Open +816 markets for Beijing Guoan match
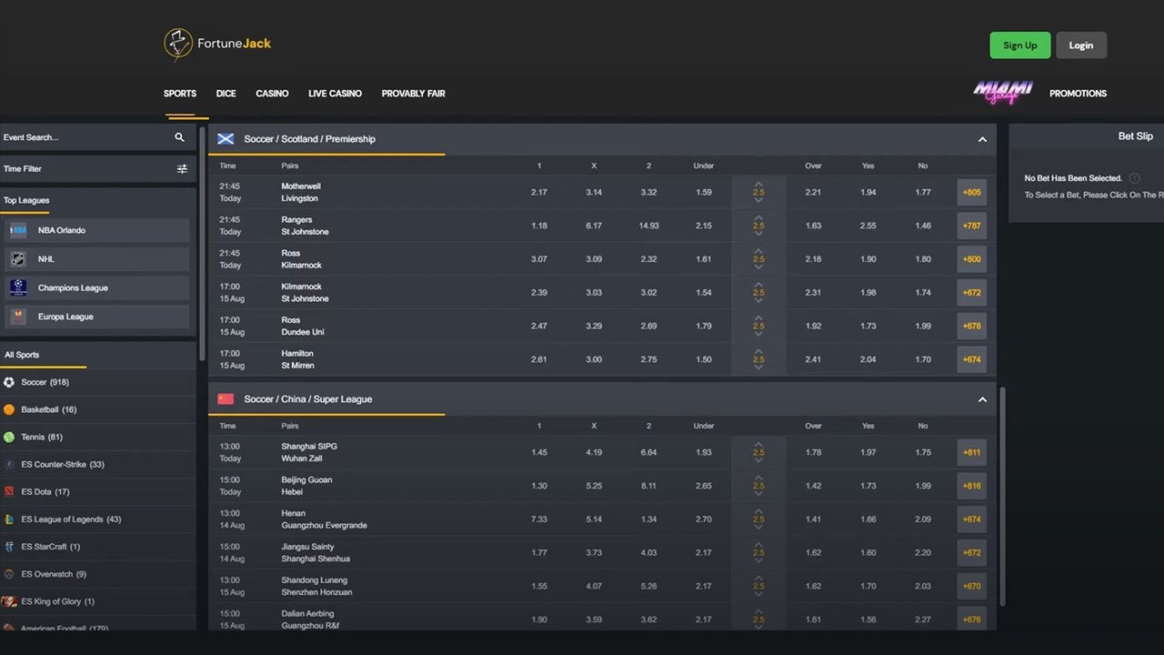The height and width of the screenshot is (655, 1164). coord(972,486)
